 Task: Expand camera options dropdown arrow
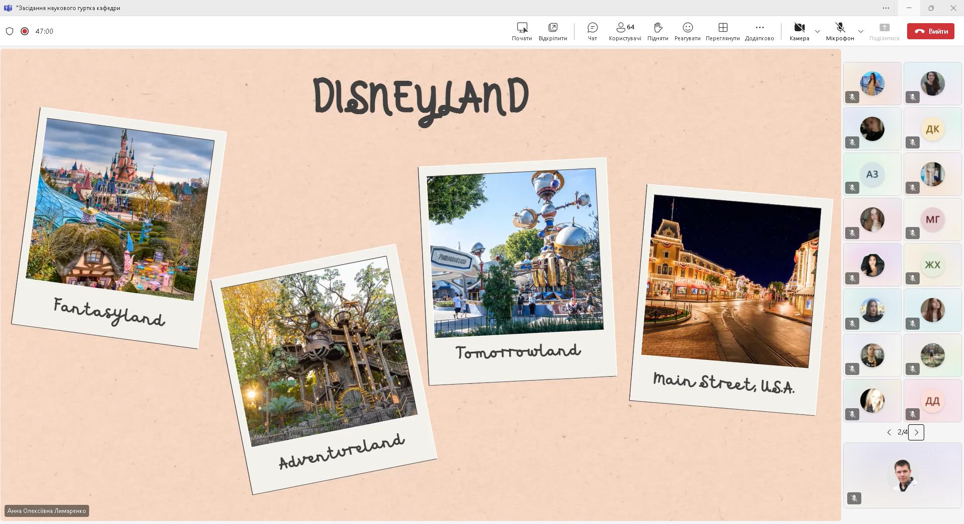(817, 31)
